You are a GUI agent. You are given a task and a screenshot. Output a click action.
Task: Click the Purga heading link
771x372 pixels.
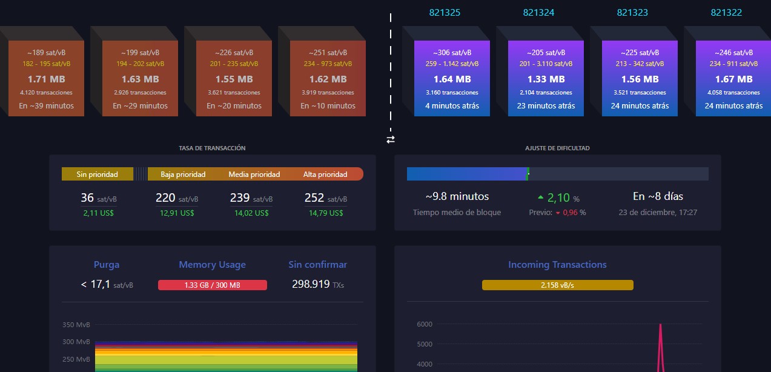[x=107, y=265]
